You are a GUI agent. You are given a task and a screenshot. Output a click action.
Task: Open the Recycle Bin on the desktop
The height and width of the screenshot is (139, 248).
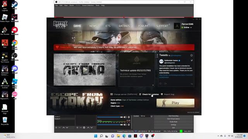(x=5, y=121)
